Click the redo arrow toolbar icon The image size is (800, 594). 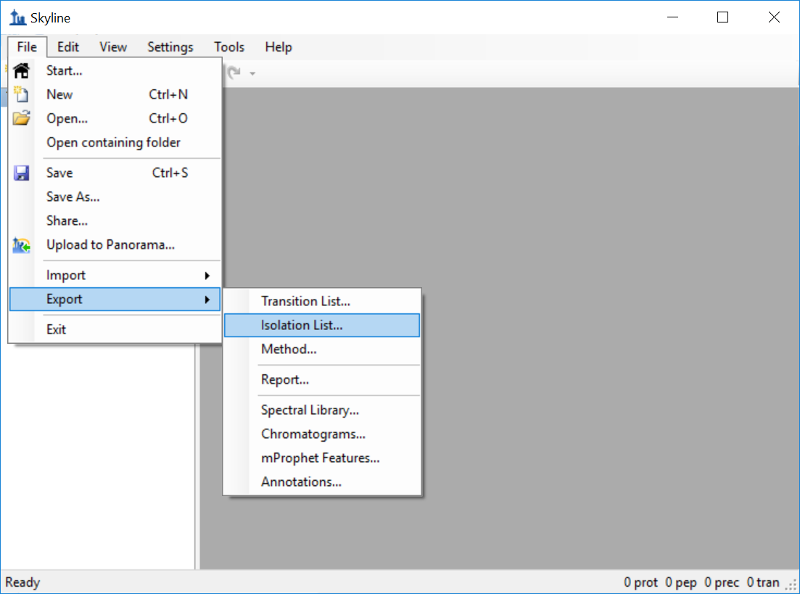(234, 73)
